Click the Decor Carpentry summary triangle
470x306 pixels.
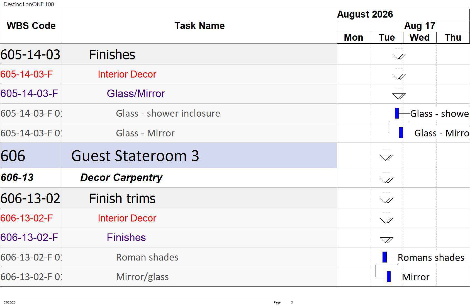click(x=386, y=180)
